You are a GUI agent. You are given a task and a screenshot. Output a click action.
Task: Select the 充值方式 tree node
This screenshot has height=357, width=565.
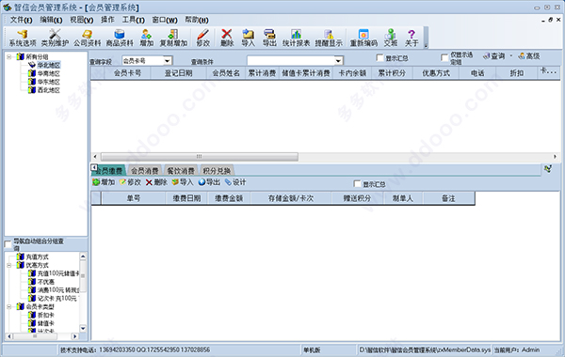tap(37, 257)
